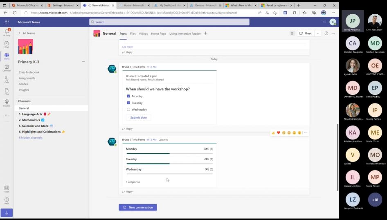The image size is (387, 220).
Task: Open Calendar from the left rail
Action: coord(7,67)
